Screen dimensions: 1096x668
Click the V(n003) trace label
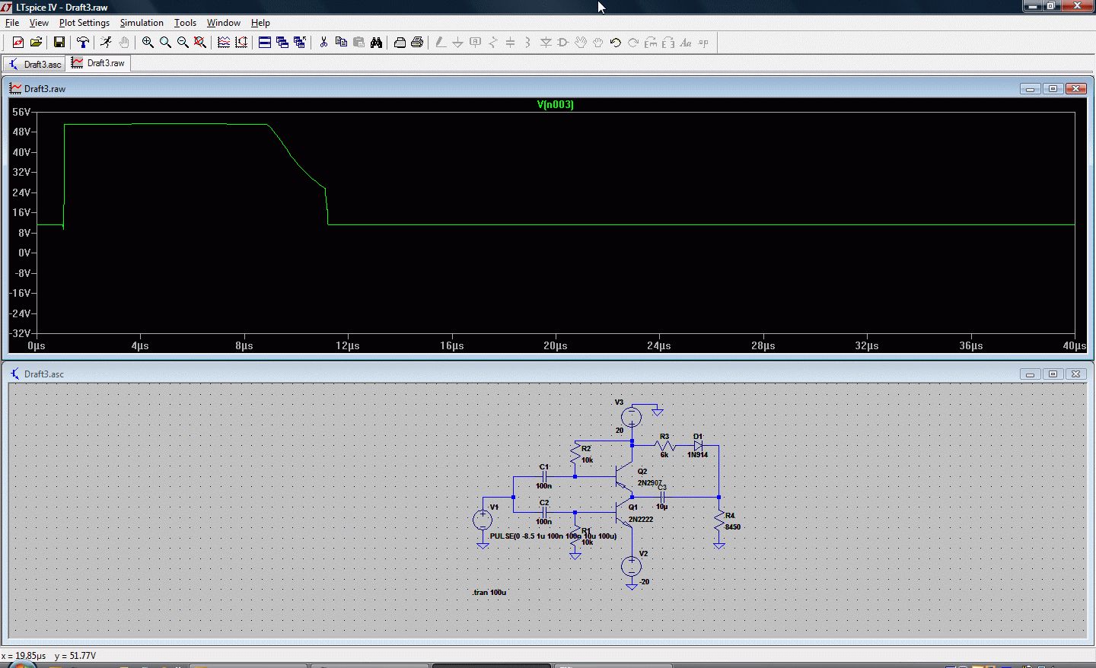click(555, 104)
